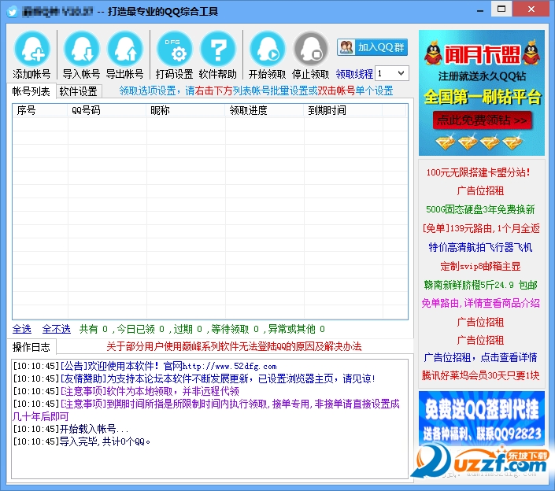Open the 打码设置 captcha settings icon

pos(175,50)
